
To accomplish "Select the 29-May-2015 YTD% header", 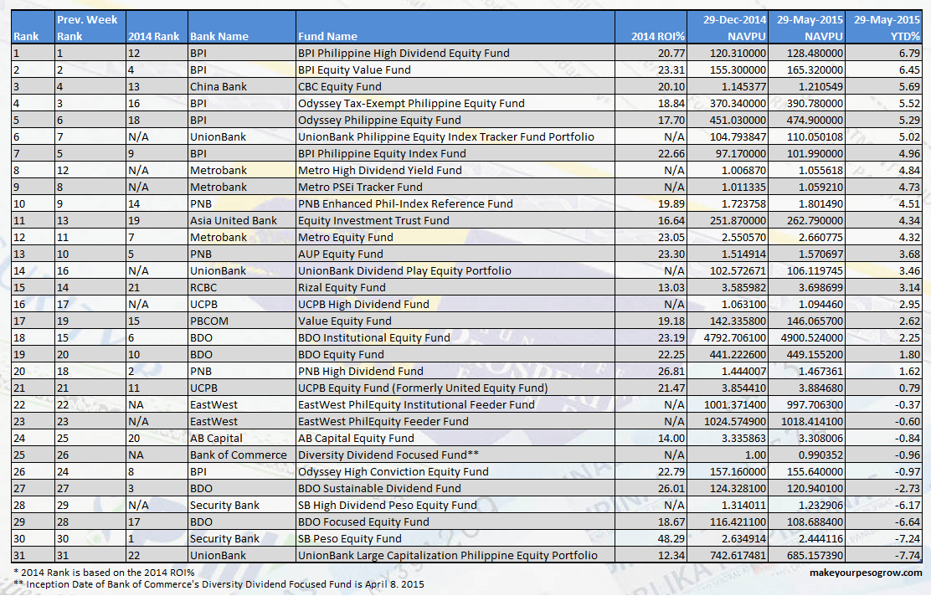I will coord(887,26).
